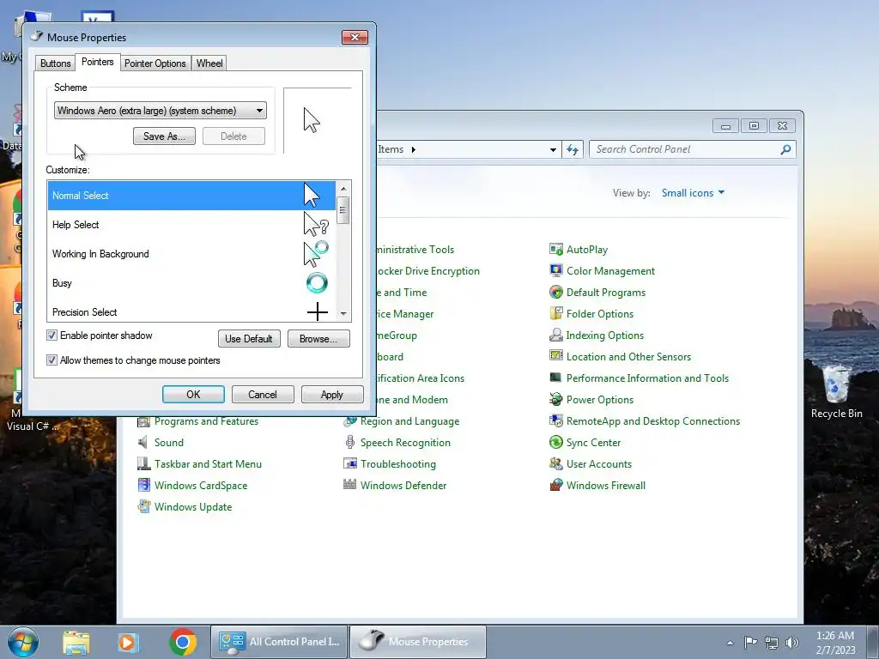Image resolution: width=879 pixels, height=659 pixels.
Task: Select Normal Select pointer row
Action: pyautogui.click(x=191, y=196)
